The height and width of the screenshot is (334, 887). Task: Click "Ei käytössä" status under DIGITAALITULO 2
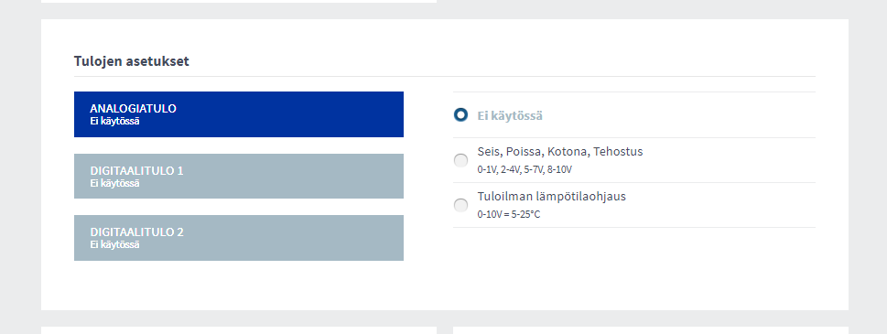click(114, 244)
